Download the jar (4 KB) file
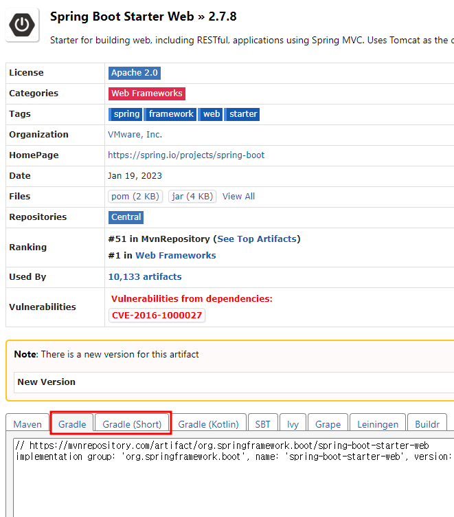The width and height of the screenshot is (454, 517). [192, 197]
